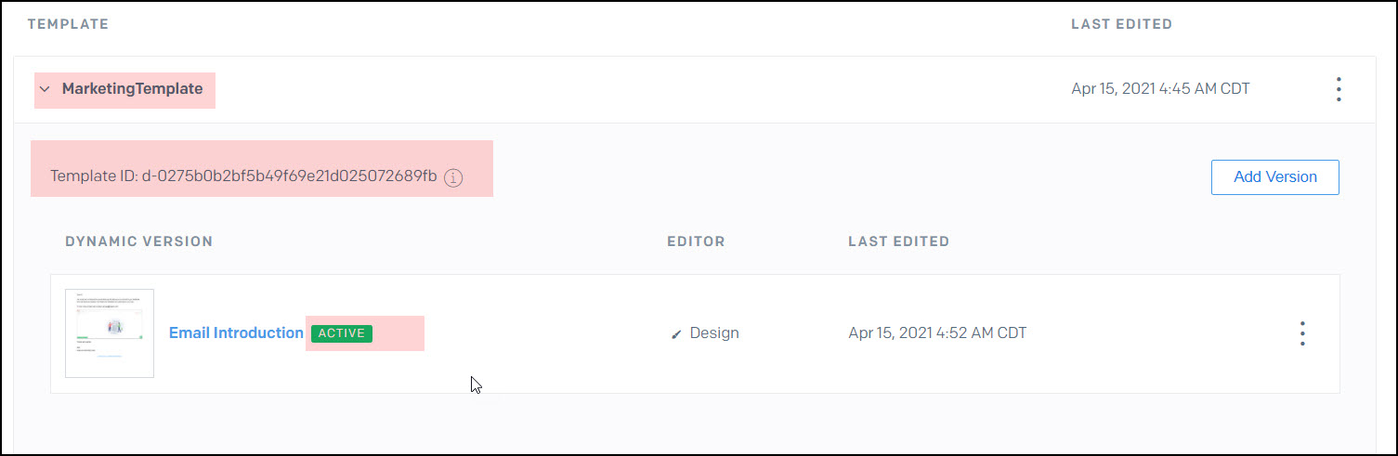Click the EDITOR column header
The width and height of the screenshot is (1398, 456).
point(696,241)
